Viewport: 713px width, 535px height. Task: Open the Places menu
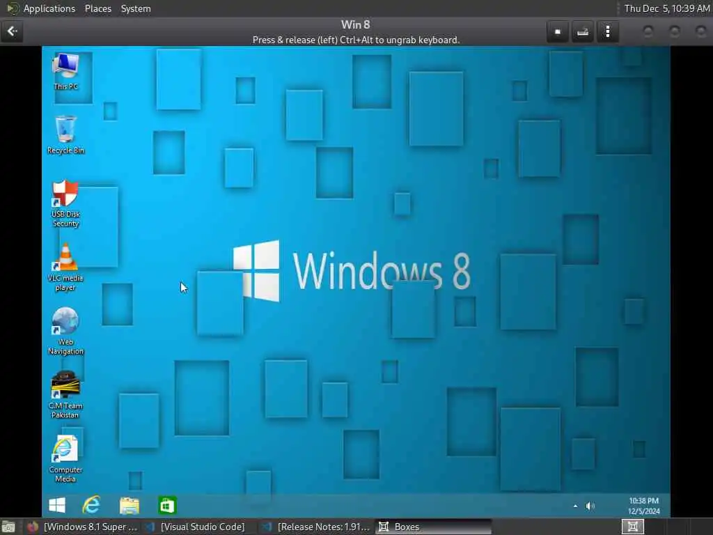[x=97, y=8]
